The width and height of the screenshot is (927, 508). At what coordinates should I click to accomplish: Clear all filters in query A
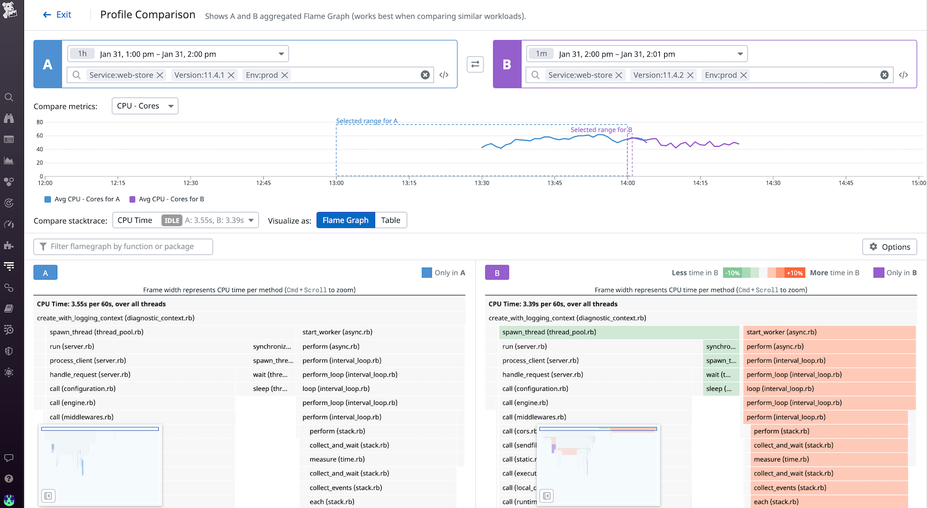[x=425, y=75]
